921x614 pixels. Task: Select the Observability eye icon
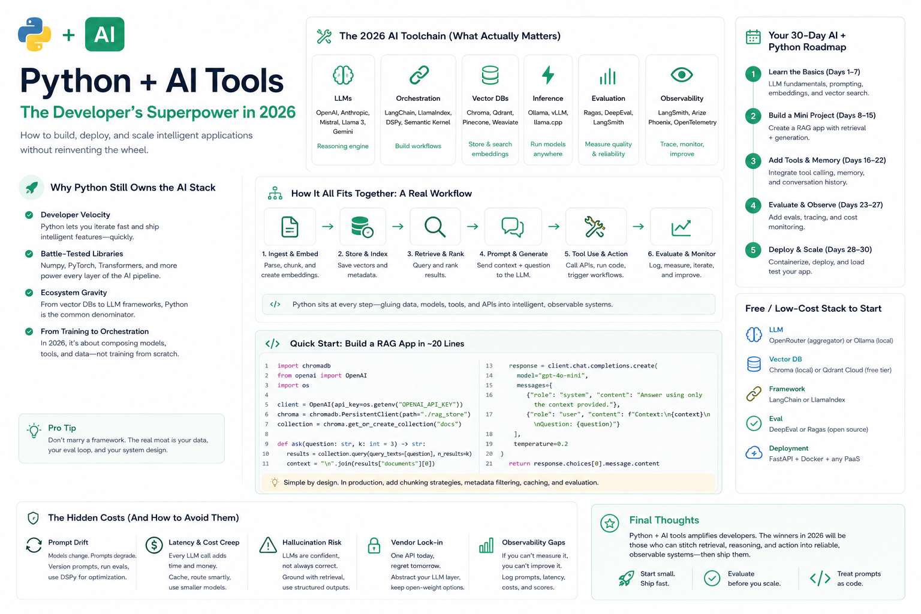point(682,75)
